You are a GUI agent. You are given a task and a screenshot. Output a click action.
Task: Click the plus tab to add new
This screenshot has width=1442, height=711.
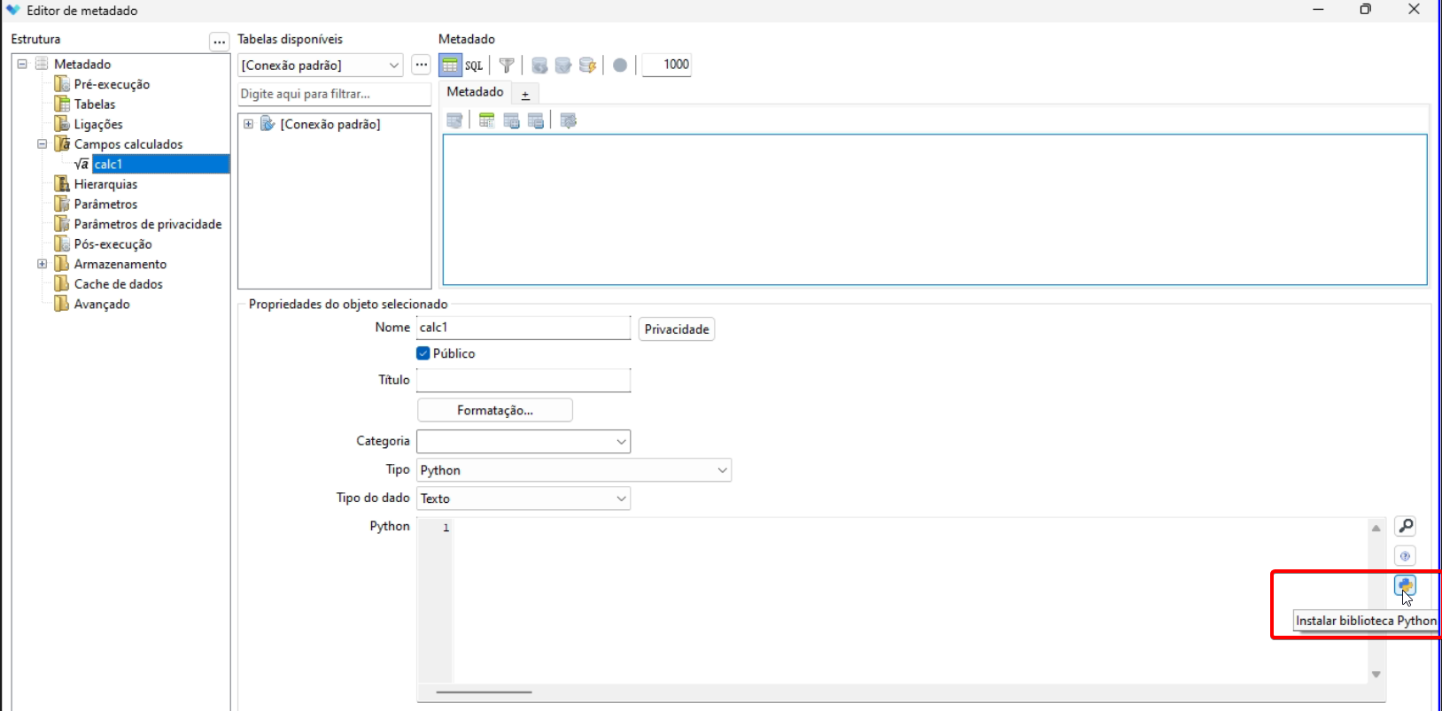(x=525, y=95)
